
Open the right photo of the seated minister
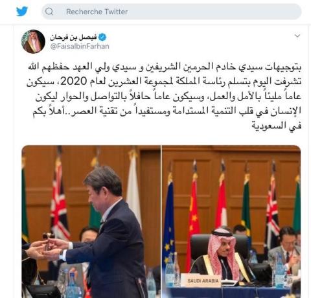click(231, 222)
